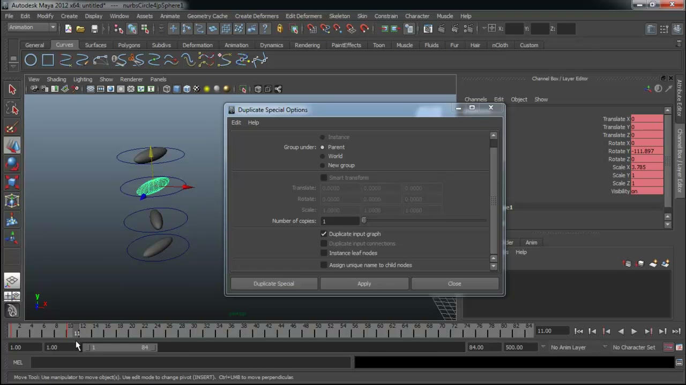686x385 pixels.
Task: Activate the Scale tool
Action: coord(12,182)
